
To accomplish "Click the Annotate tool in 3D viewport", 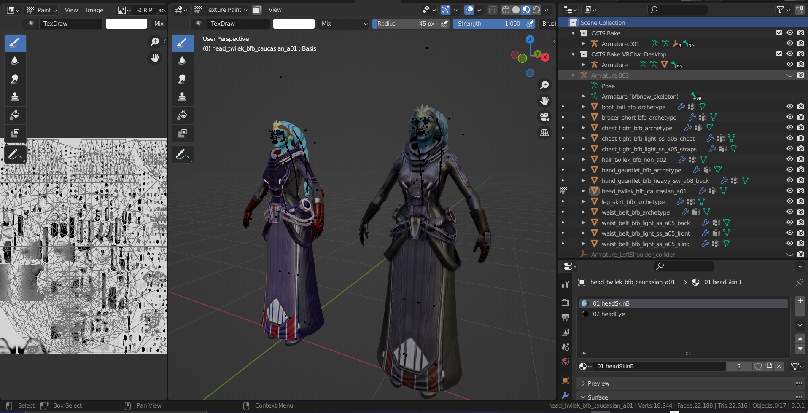I will (x=182, y=155).
